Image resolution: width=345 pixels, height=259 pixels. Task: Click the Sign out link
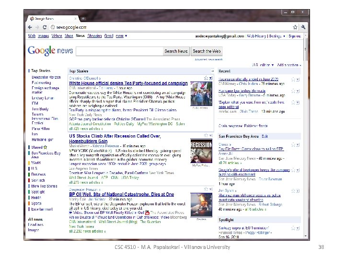coord(295,36)
